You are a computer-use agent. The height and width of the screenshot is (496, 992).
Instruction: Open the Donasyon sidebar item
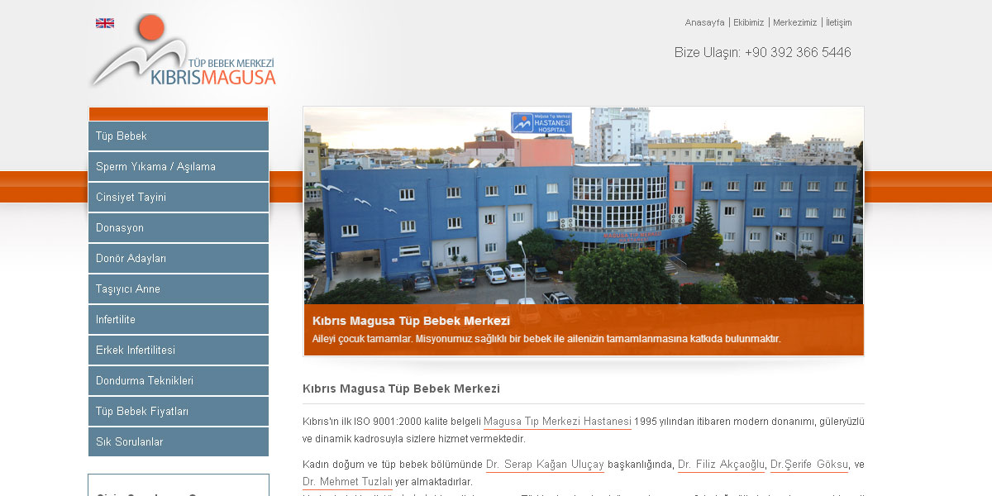(179, 228)
